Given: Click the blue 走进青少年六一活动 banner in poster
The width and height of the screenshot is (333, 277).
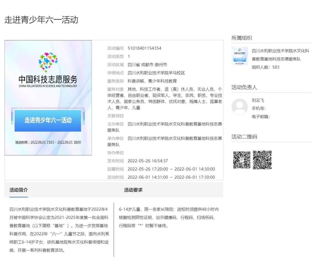Looking at the screenshot, I should click(48, 120).
